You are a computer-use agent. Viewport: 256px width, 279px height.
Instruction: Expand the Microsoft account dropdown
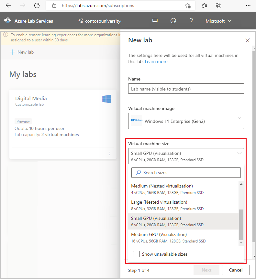[x=218, y=21]
